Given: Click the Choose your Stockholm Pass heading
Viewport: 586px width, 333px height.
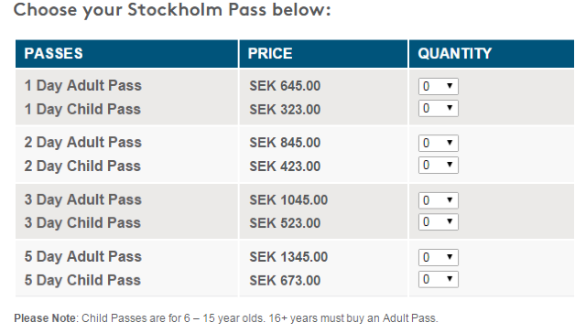Looking at the screenshot, I should tap(172, 10).
